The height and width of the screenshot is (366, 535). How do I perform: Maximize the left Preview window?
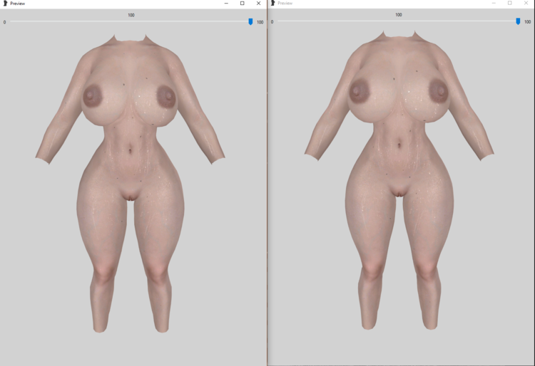243,4
